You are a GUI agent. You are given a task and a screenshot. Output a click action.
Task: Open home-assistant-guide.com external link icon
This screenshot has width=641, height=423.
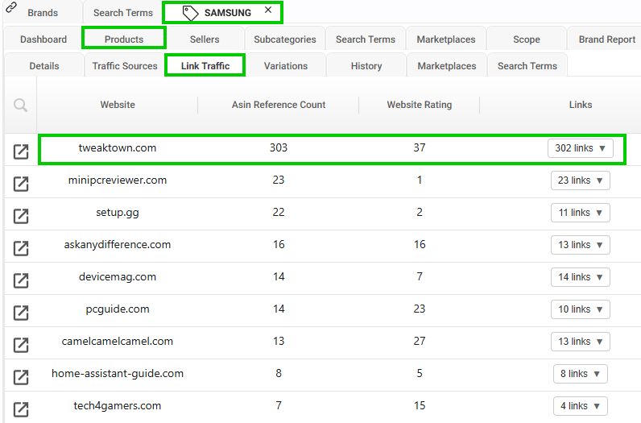point(21,377)
